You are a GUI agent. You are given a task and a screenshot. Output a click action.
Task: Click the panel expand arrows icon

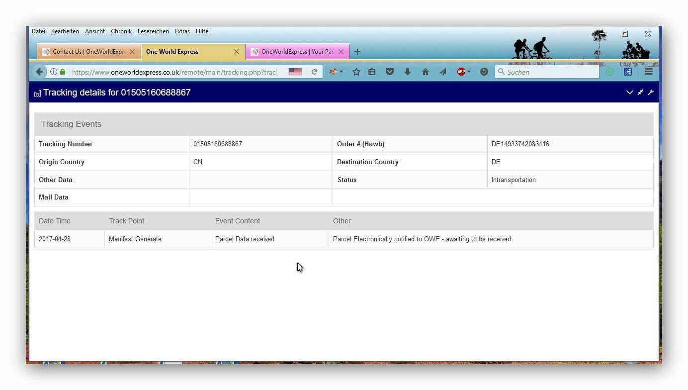pos(641,92)
